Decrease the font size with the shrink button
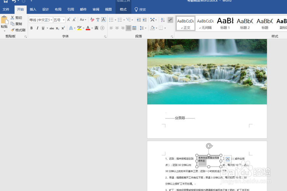Viewport: 287px width, 191px height. pos(74,20)
